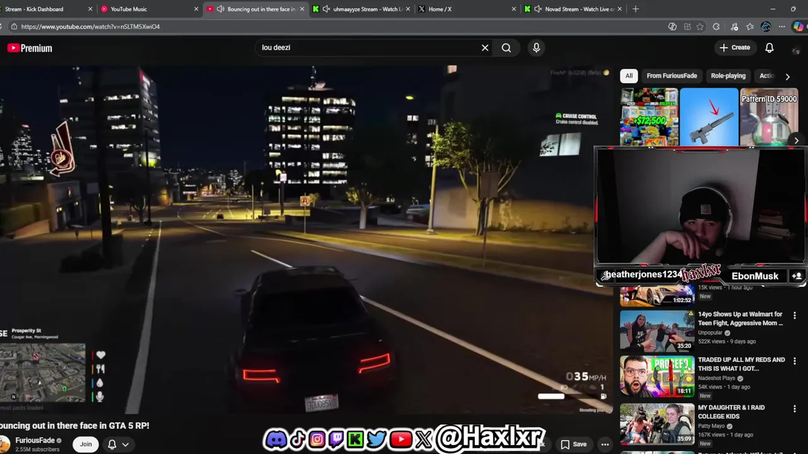Start voice search with the microphone

[536, 48]
